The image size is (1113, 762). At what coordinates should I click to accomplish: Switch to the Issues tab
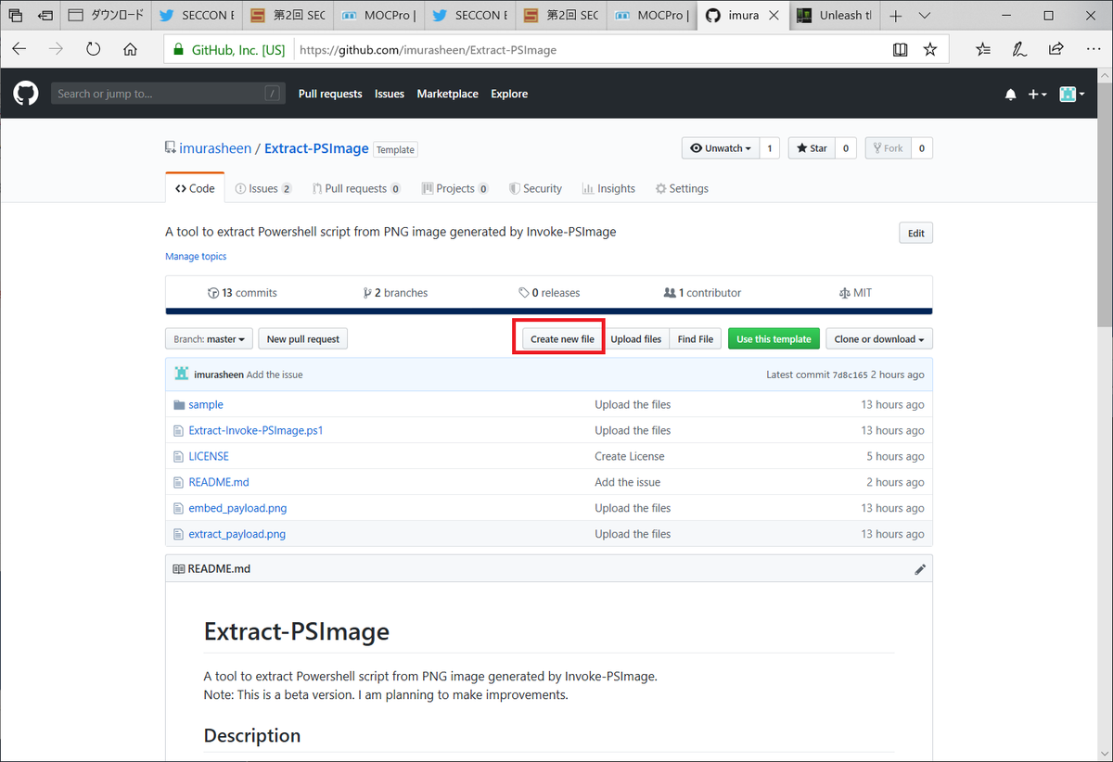pyautogui.click(x=263, y=188)
